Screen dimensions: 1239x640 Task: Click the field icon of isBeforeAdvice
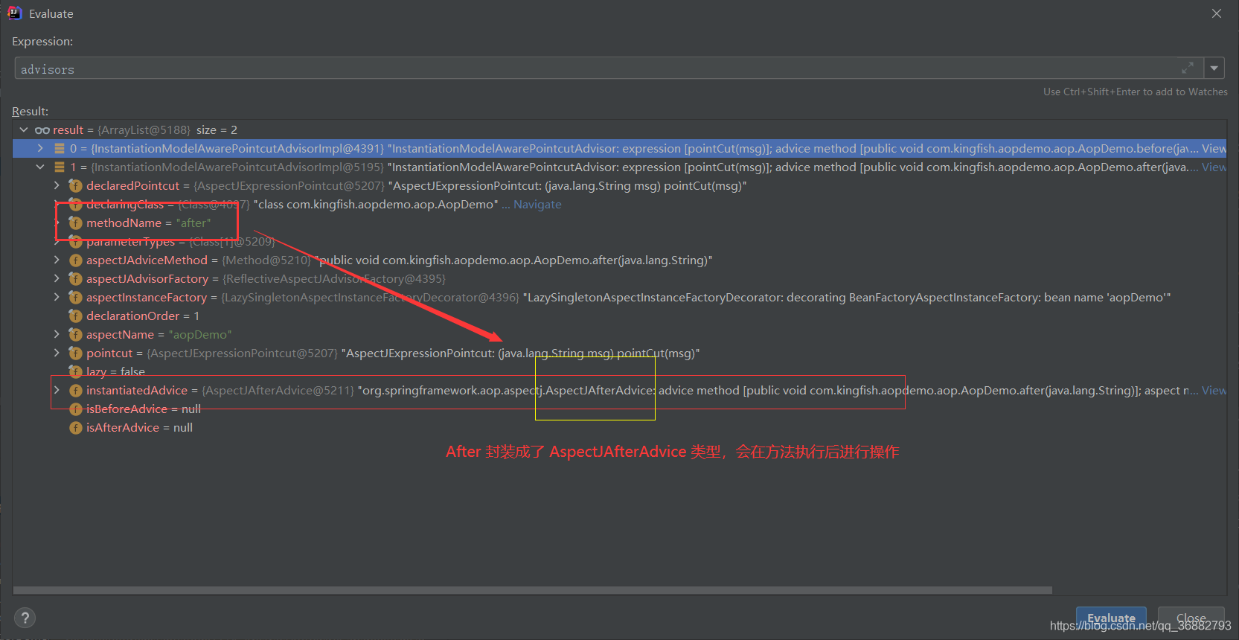(x=75, y=409)
